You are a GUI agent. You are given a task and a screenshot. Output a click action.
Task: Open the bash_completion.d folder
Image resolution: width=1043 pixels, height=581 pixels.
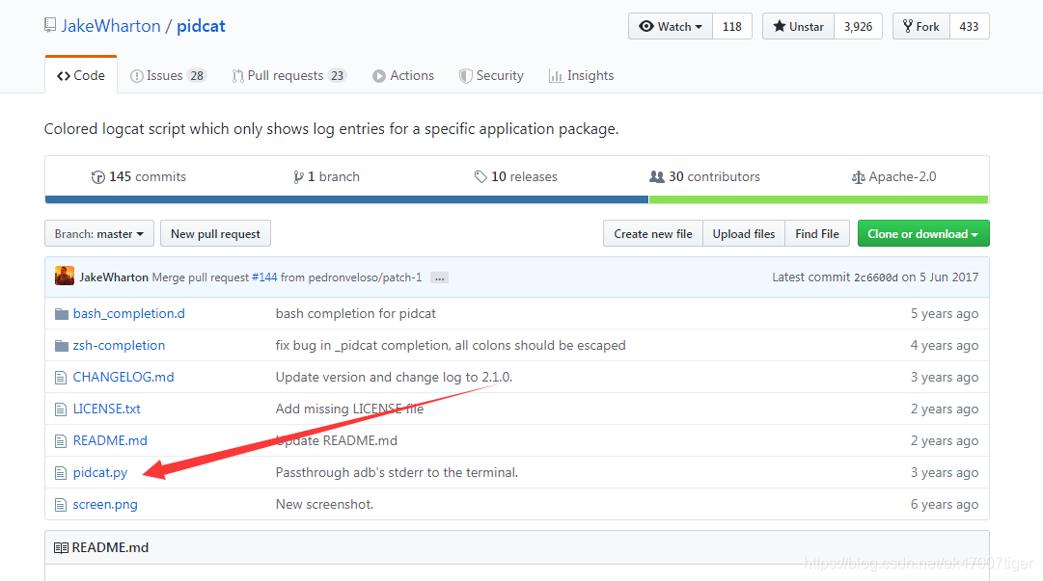click(129, 313)
